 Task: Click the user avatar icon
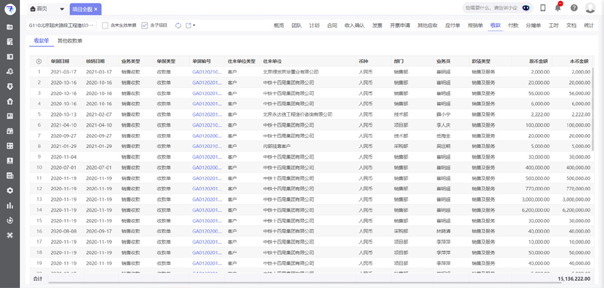click(590, 9)
